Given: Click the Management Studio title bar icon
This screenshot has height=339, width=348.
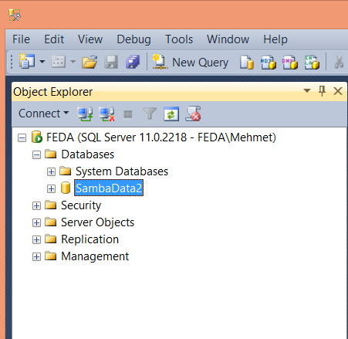Looking at the screenshot, I should (x=15, y=15).
